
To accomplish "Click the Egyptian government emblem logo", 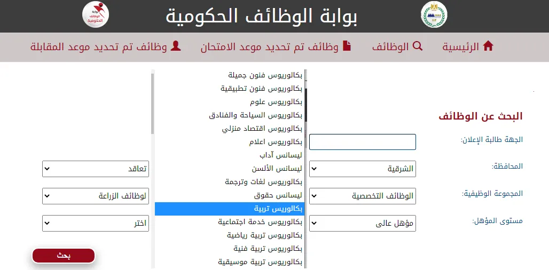I will pos(434,15).
